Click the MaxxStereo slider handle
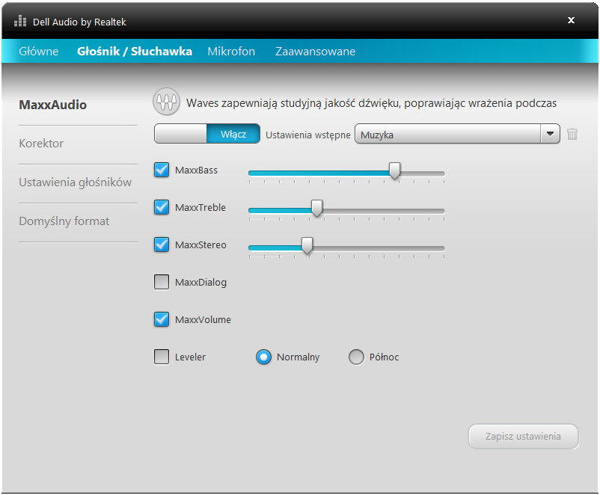Viewport: 600px width, 495px height. click(x=307, y=245)
